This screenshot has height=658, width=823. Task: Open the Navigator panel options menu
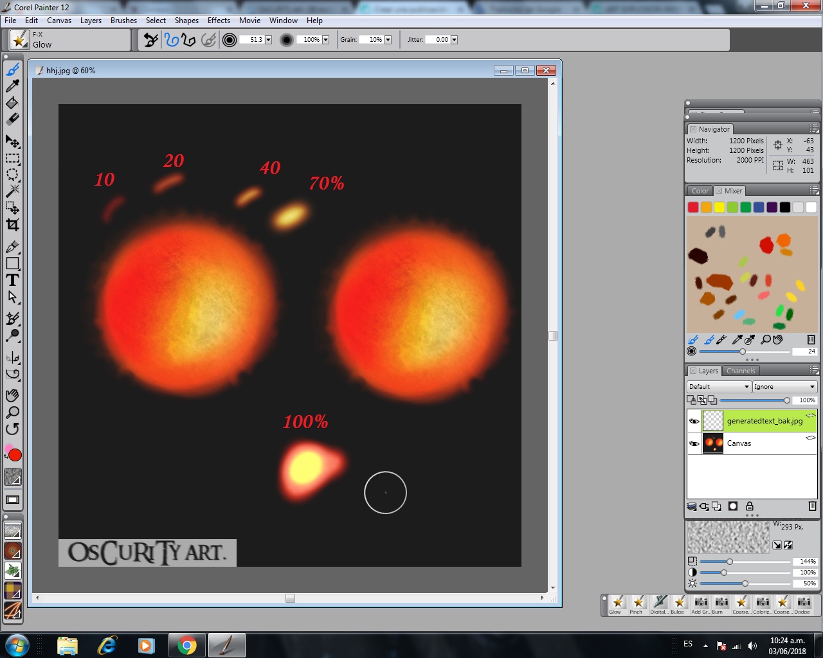[814, 129]
